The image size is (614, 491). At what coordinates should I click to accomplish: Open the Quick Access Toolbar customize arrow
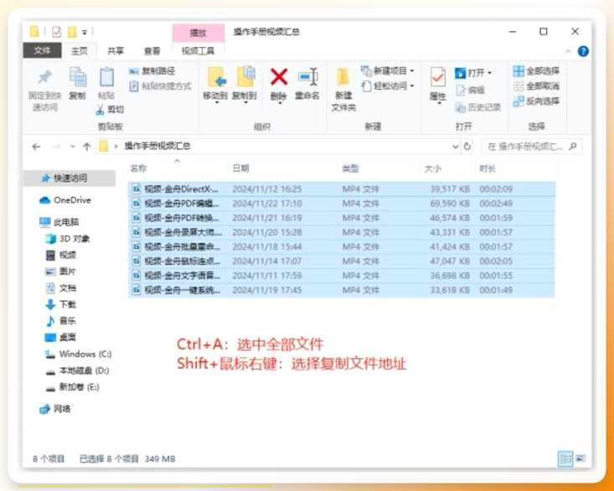coord(85,32)
